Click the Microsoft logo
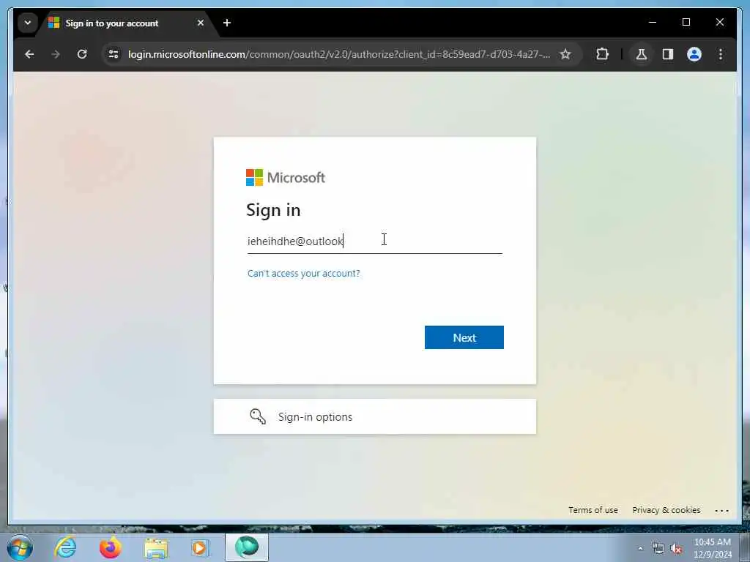Viewport: 750px width, 562px height. tap(286, 177)
